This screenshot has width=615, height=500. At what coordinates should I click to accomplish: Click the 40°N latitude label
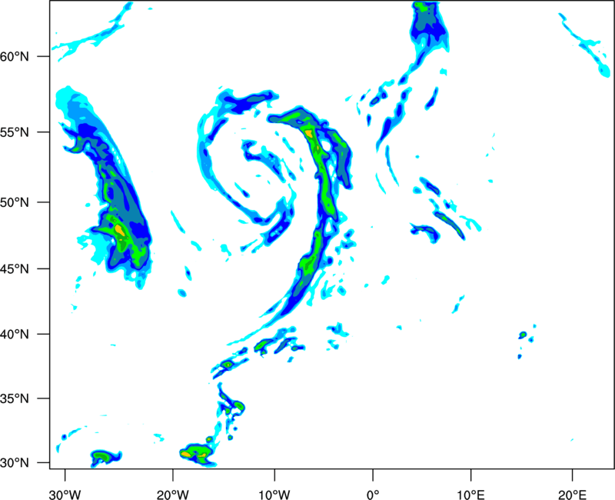(15, 334)
